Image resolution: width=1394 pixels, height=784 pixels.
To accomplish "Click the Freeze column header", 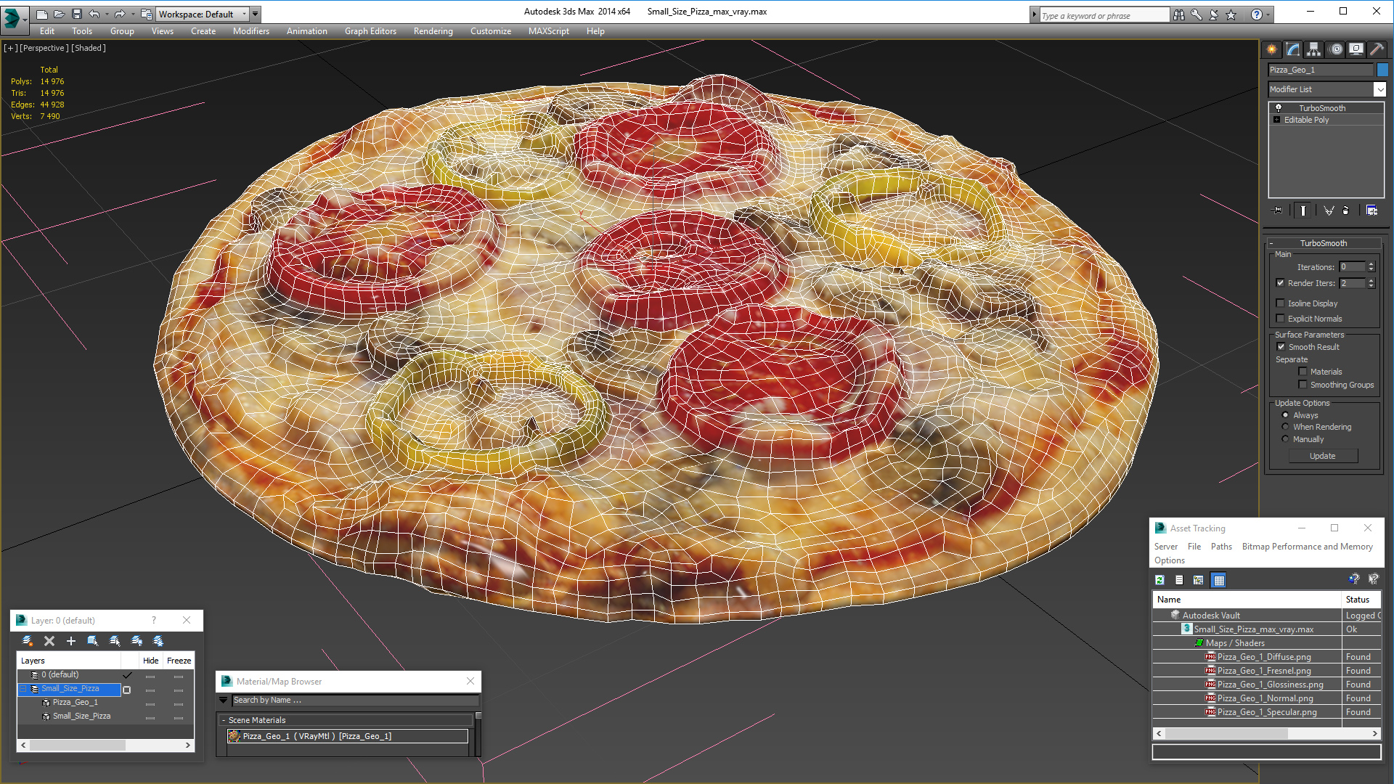I will point(179,661).
